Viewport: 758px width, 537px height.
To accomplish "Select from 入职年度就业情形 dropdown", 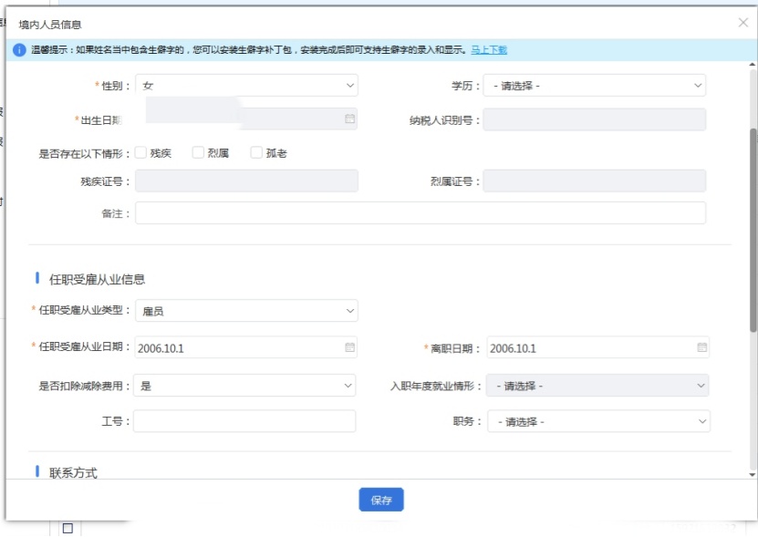I will point(597,386).
